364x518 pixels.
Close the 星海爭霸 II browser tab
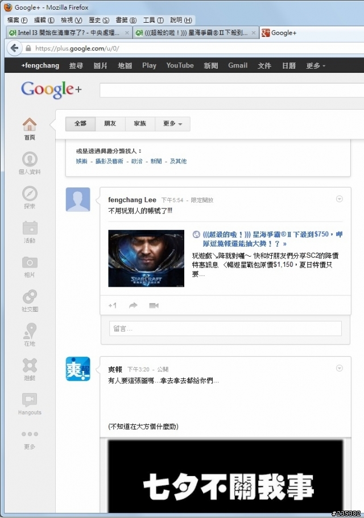[254, 33]
